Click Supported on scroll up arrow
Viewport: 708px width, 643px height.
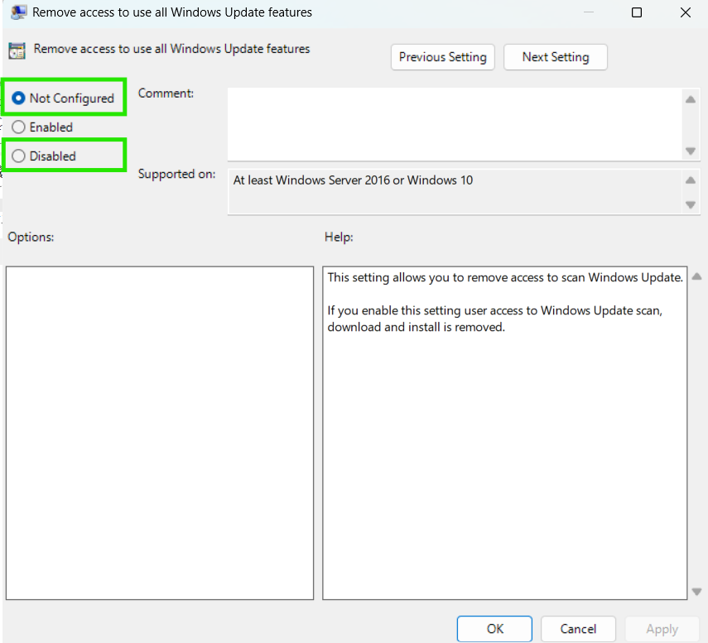[691, 180]
